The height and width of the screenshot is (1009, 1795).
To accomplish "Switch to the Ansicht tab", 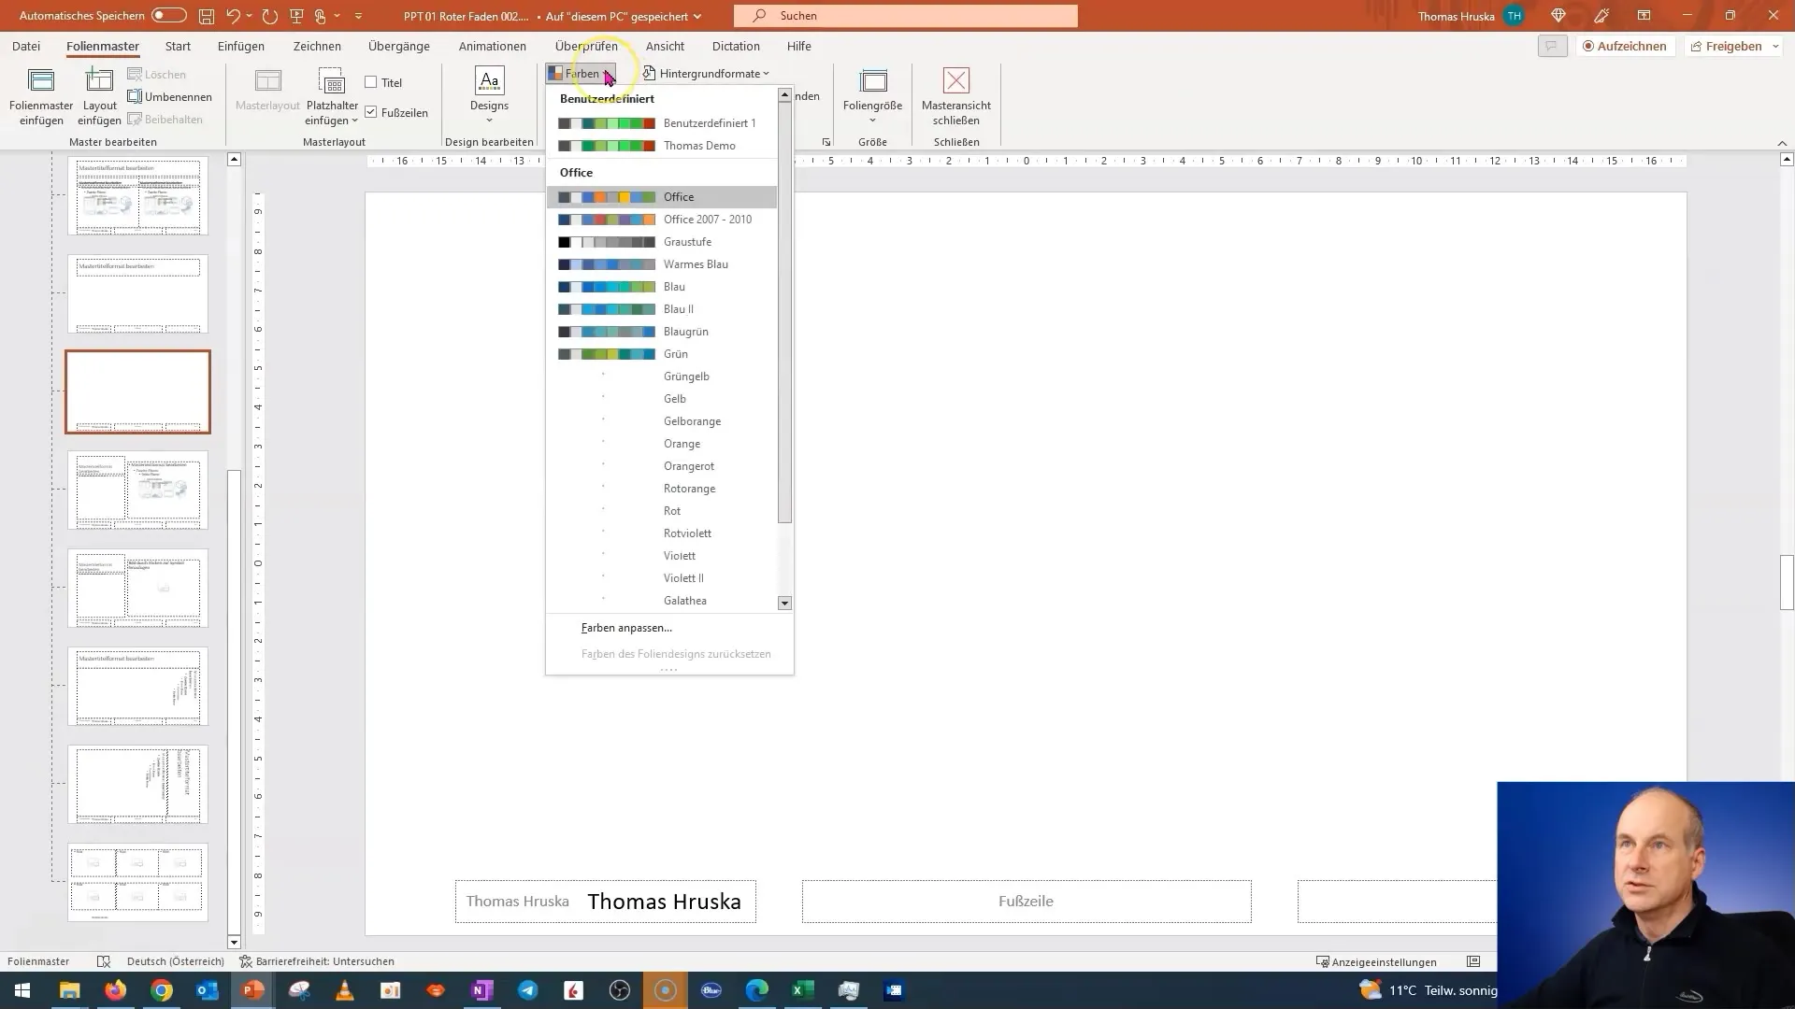I will tap(665, 46).
